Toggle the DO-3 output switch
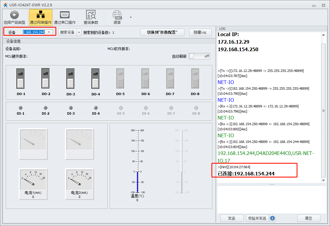Screen dimensions: 330x226 tap(70, 79)
